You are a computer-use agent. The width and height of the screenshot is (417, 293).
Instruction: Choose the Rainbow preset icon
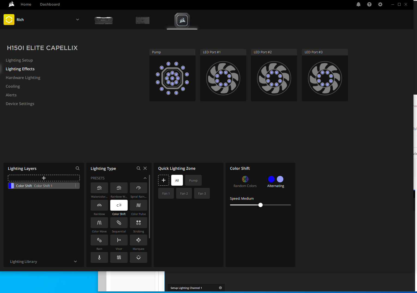[99, 205]
